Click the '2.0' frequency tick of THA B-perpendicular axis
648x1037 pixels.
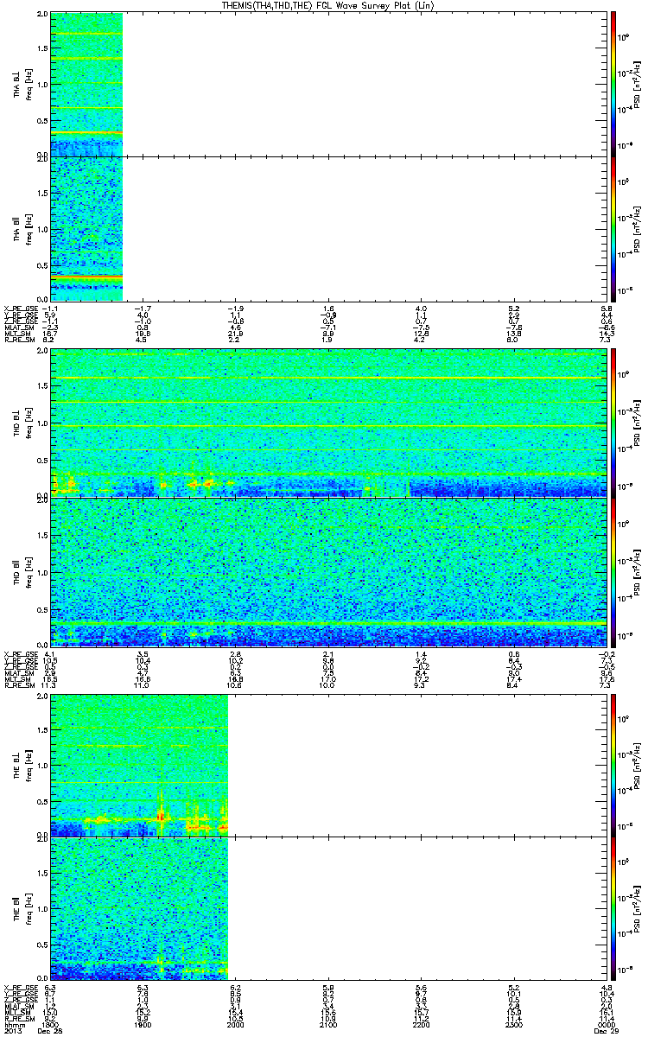pos(43,16)
